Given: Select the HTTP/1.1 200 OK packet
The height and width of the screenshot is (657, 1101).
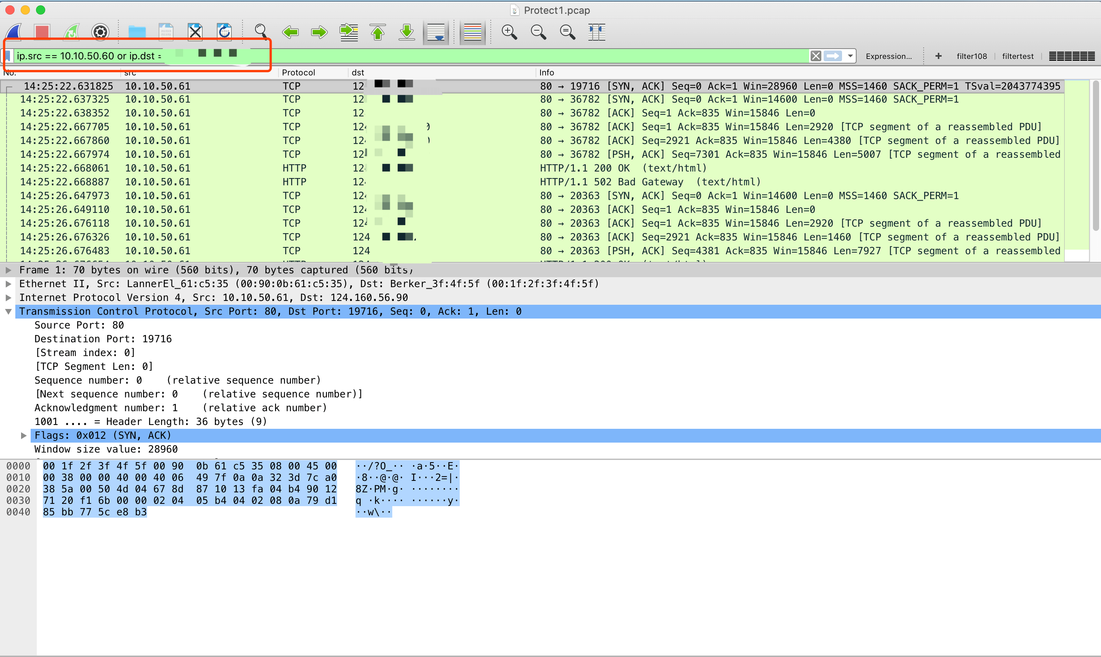Looking at the screenshot, I should (532, 168).
